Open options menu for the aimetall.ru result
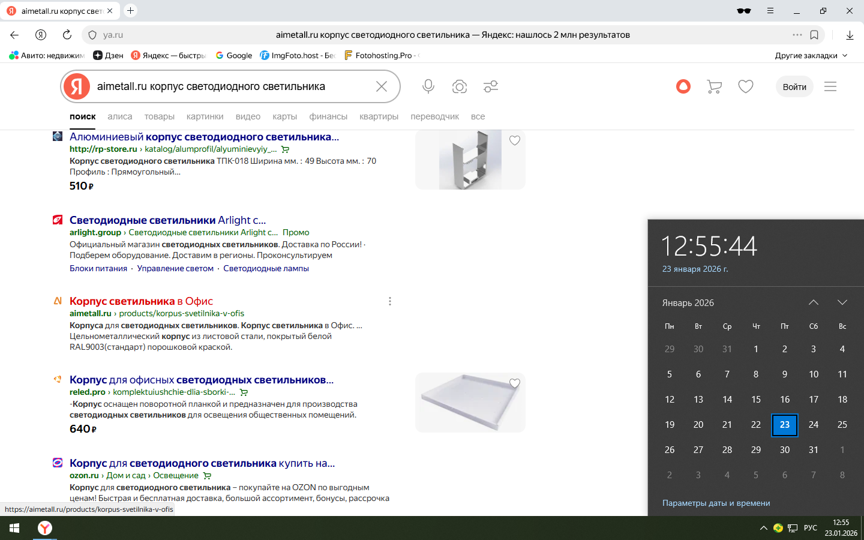864x540 pixels. click(x=390, y=301)
